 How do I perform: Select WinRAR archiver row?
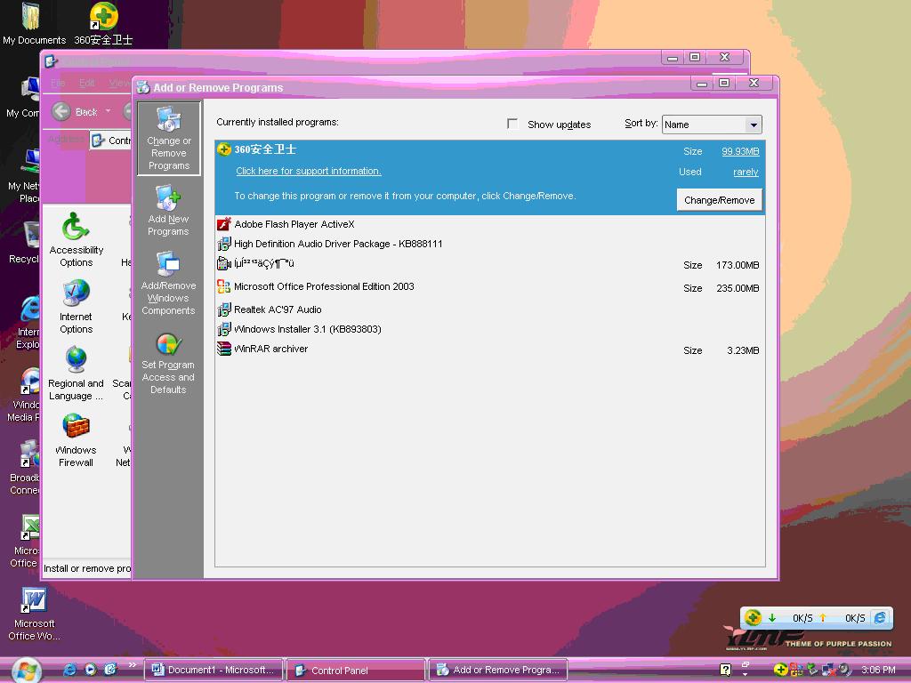click(490, 350)
